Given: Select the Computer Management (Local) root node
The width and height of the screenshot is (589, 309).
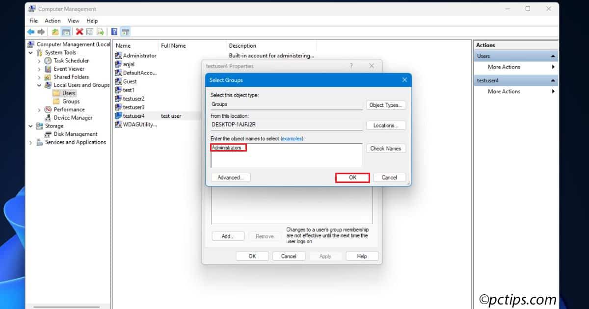Looking at the screenshot, I should [x=69, y=44].
